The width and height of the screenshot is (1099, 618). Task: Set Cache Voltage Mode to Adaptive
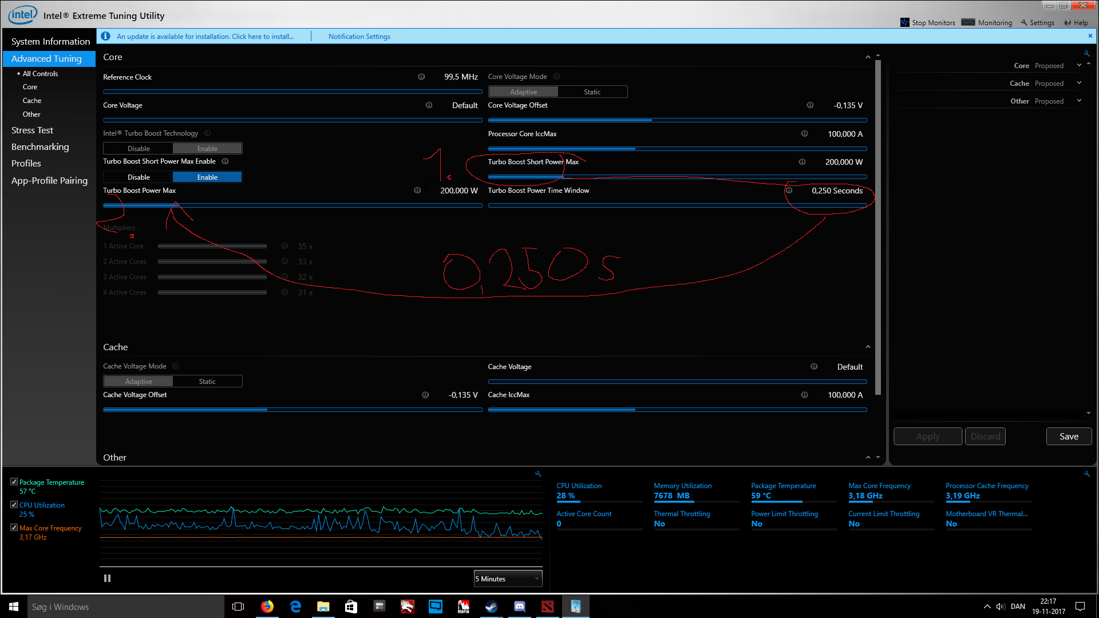[x=139, y=382]
